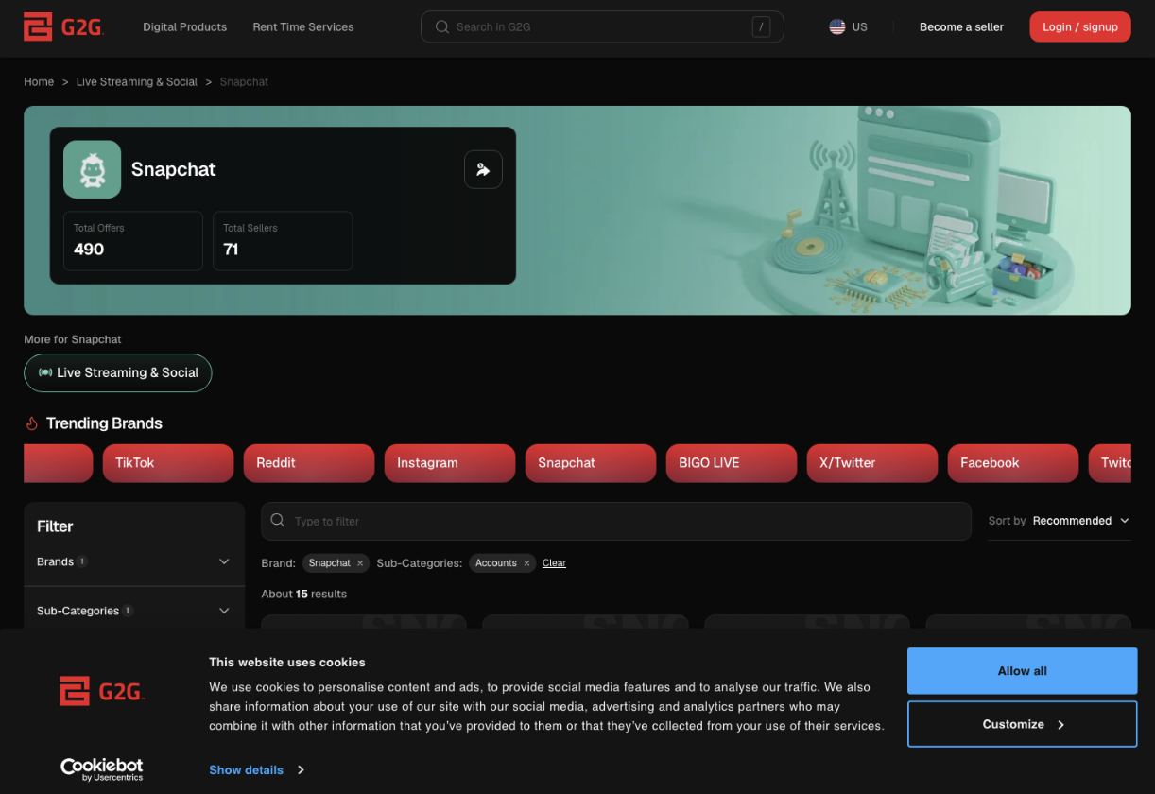Click the Sub-Categories filter info icon

click(x=128, y=611)
